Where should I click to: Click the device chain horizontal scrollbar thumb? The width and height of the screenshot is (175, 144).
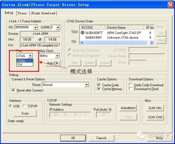coord(116,42)
